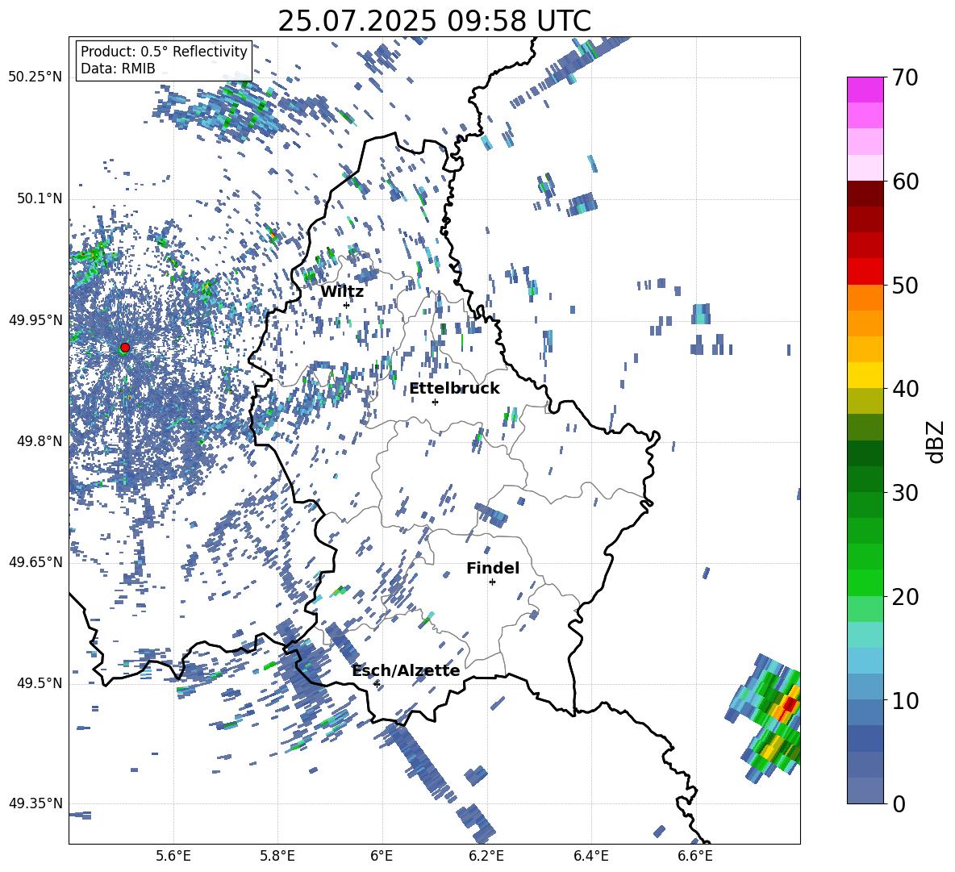
Task: Pick the yellow swatch above 40 dBZ
Action: tap(865, 375)
